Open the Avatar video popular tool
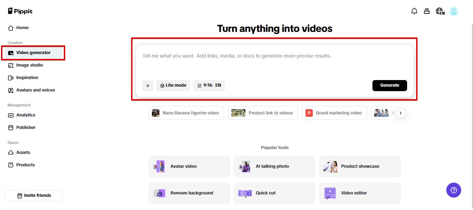 point(189,166)
